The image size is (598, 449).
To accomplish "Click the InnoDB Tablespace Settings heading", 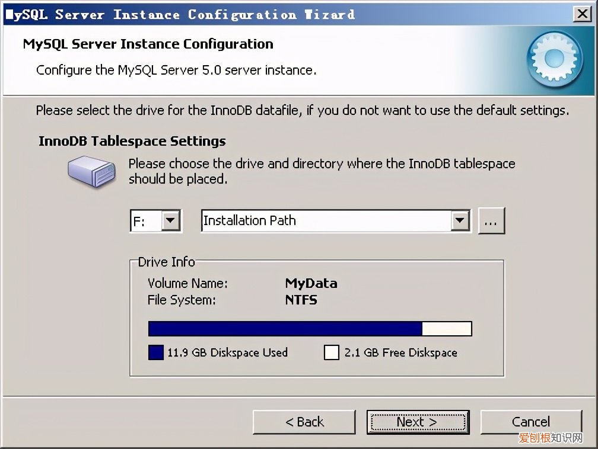I will point(132,141).
